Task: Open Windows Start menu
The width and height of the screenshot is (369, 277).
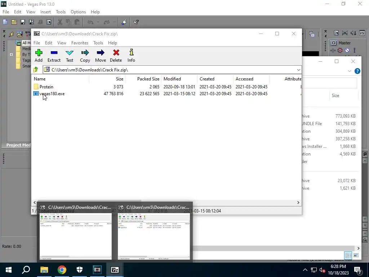Action: point(9,270)
